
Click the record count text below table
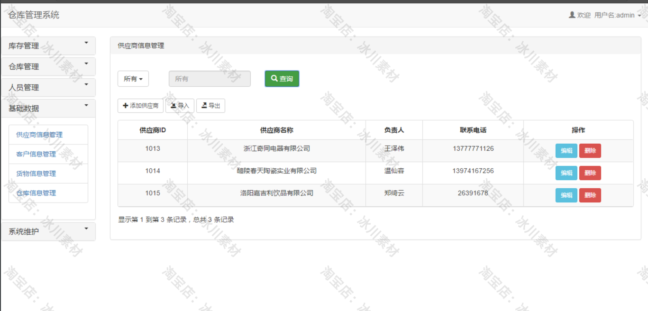coord(176,220)
